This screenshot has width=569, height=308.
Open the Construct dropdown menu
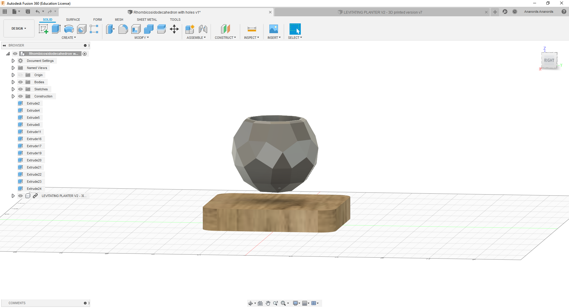pyautogui.click(x=225, y=37)
